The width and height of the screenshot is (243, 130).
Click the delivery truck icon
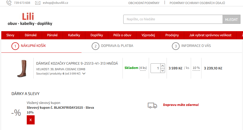click(152, 105)
